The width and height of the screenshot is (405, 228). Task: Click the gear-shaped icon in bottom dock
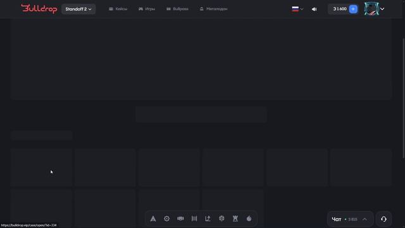(x=167, y=218)
